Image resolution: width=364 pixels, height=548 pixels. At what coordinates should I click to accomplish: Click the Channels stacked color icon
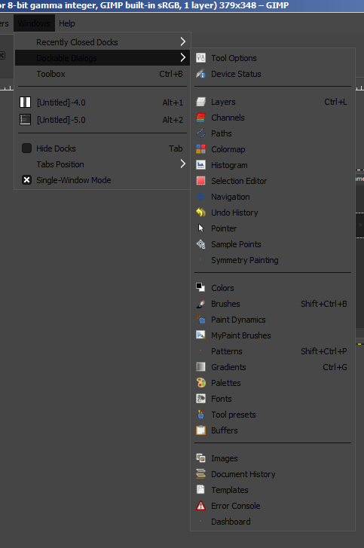click(x=201, y=118)
